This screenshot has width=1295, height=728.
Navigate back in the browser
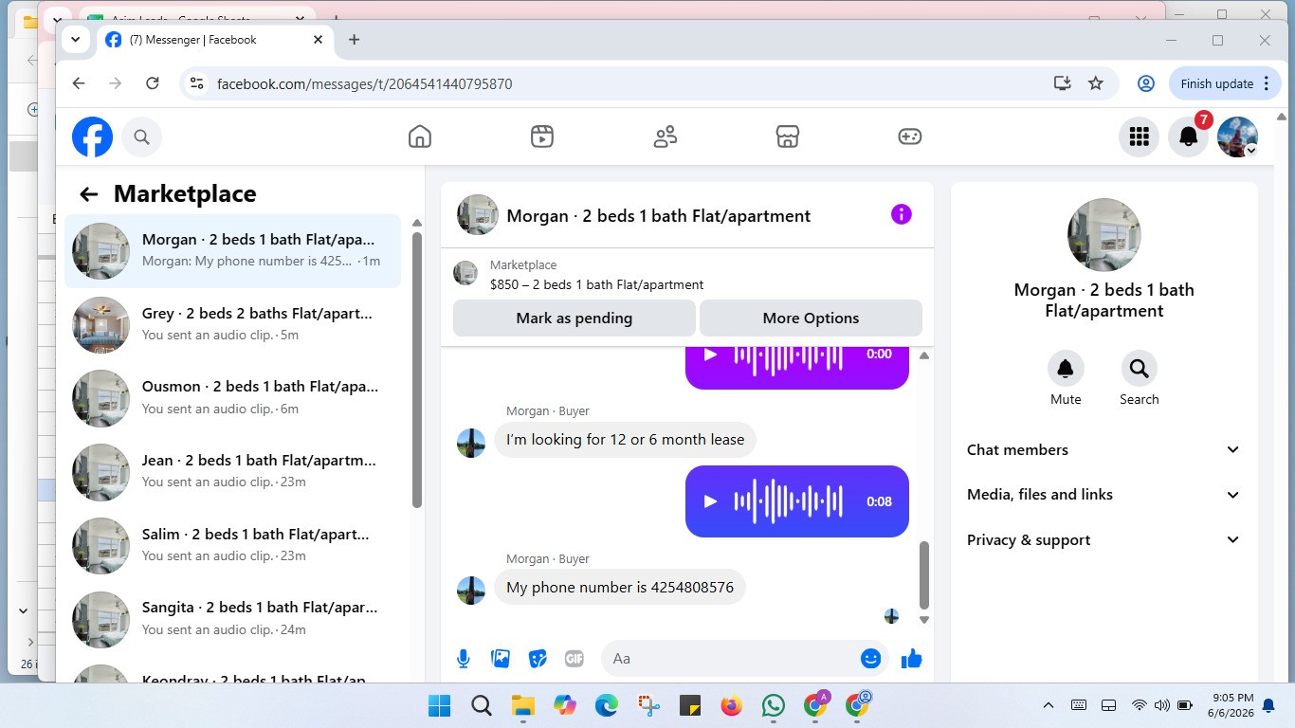(79, 83)
